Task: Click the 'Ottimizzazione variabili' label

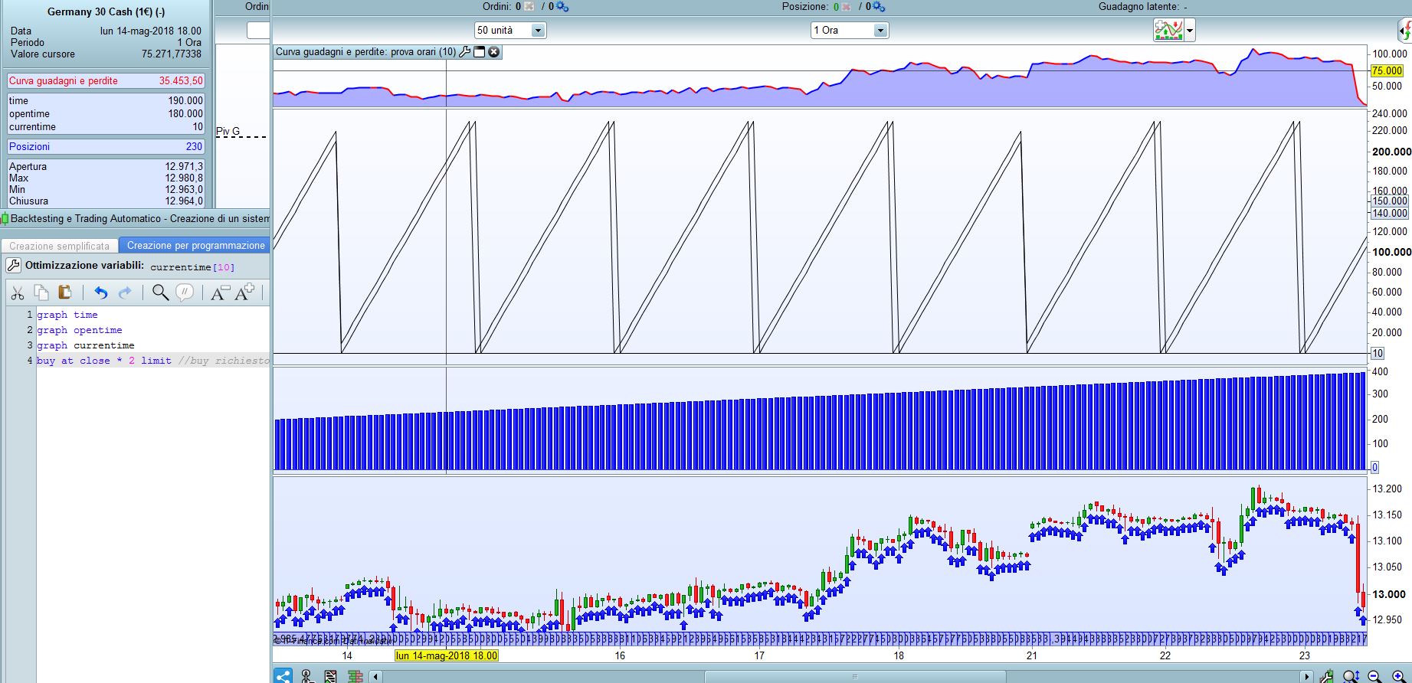Action: coord(84,266)
